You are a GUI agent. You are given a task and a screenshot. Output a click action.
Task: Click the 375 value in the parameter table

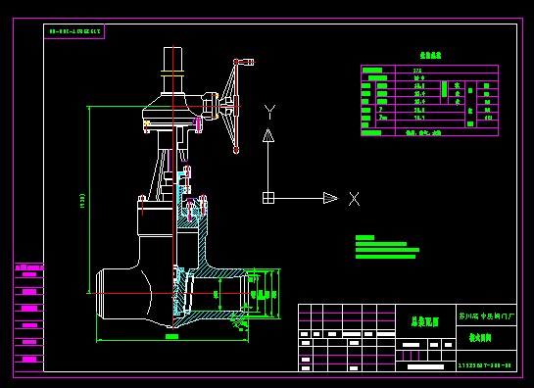pos(417,71)
